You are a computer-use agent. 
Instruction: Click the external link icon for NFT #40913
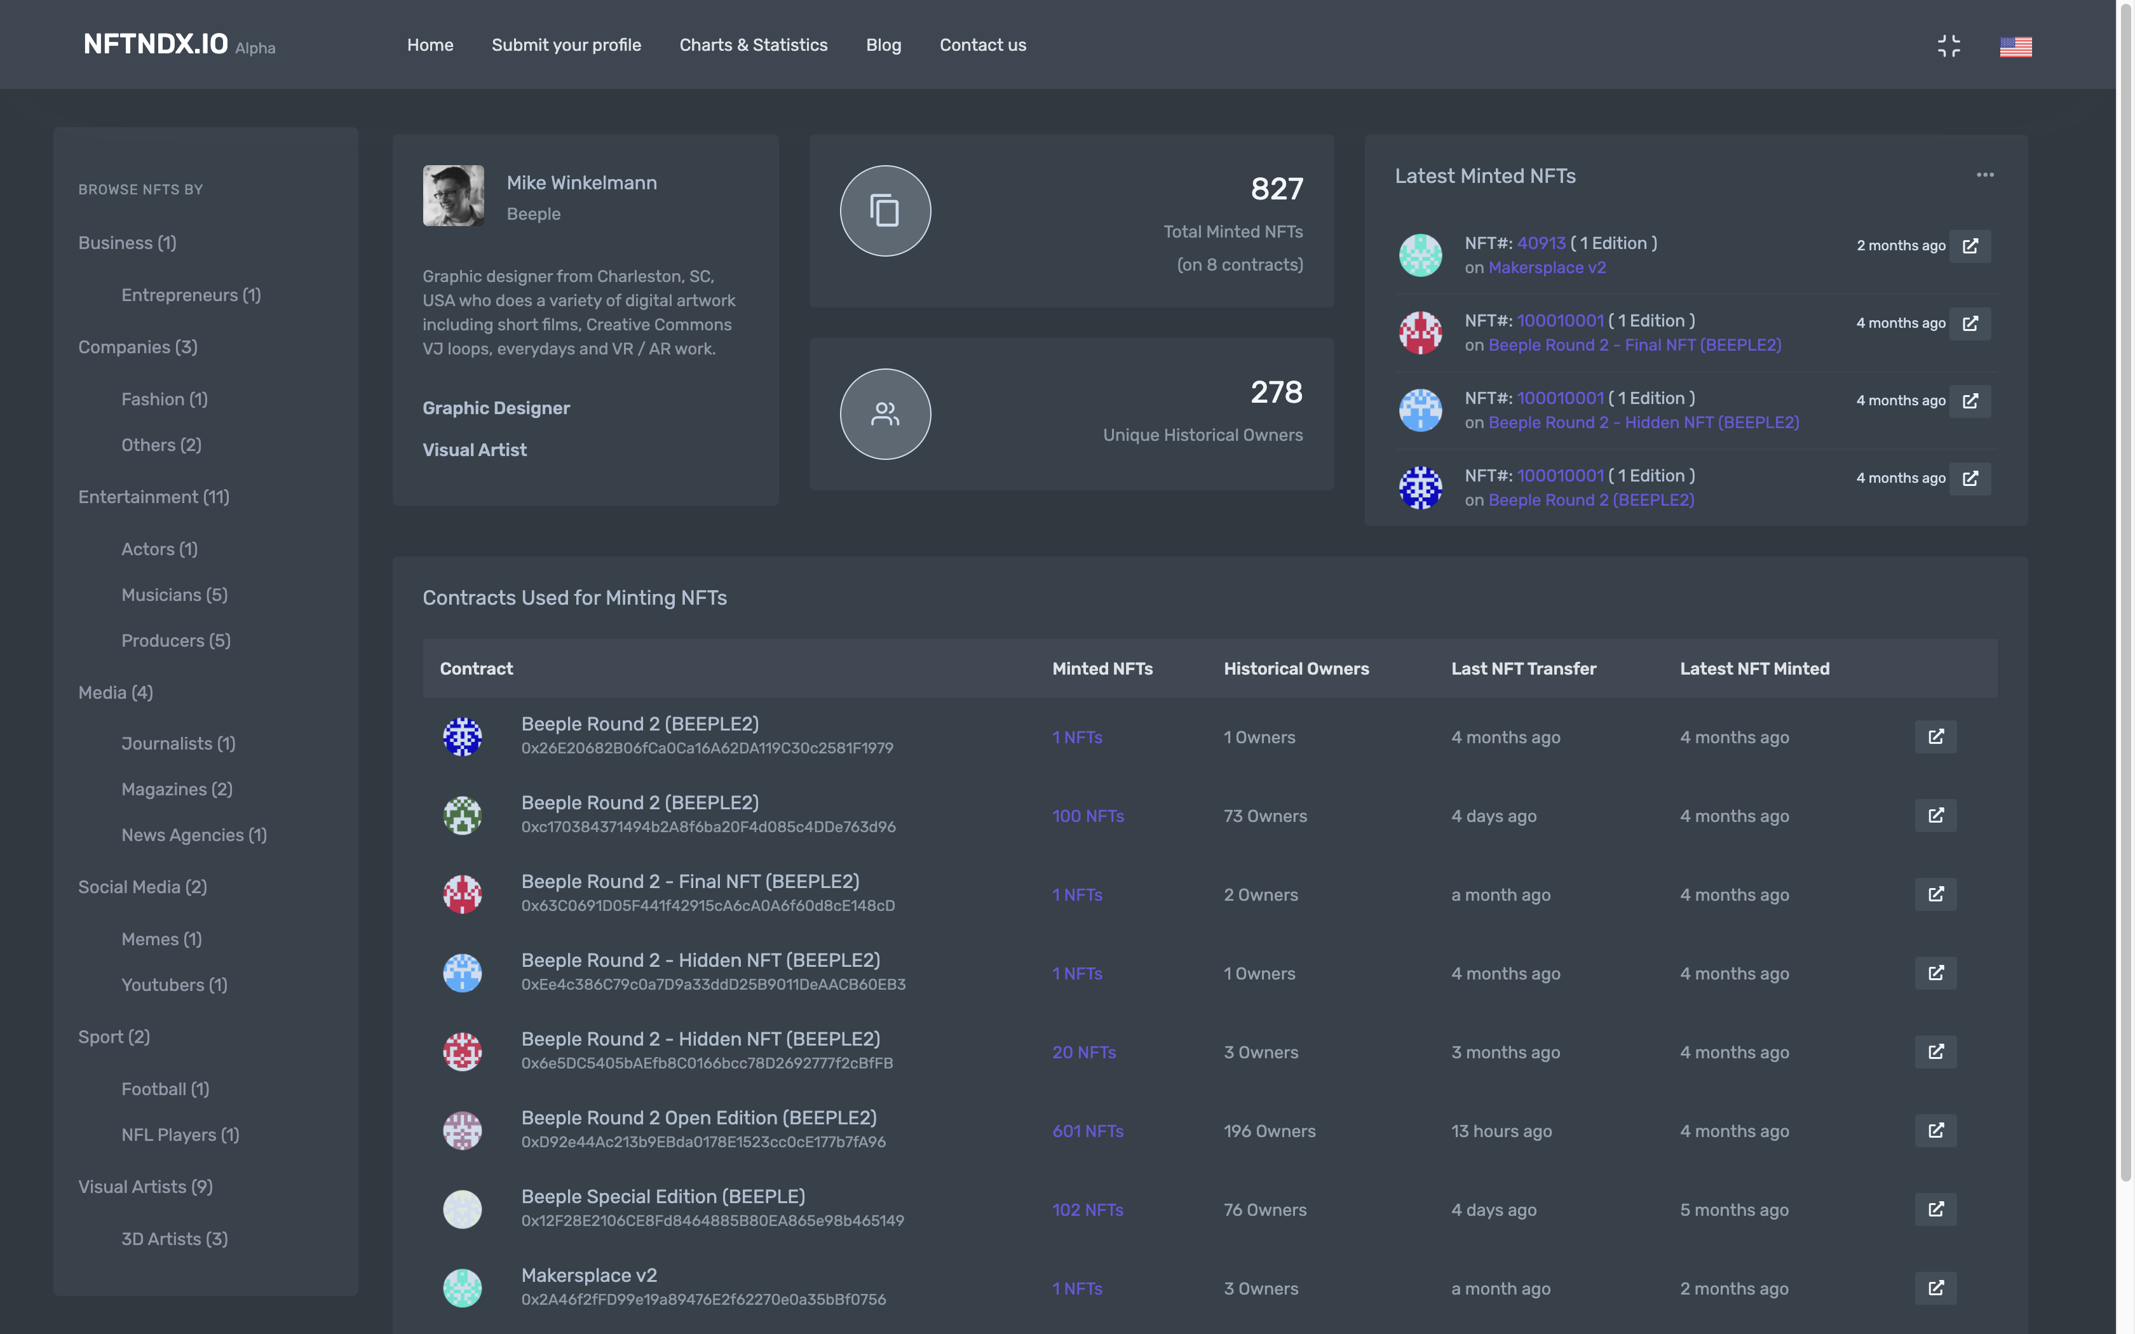pos(1971,246)
